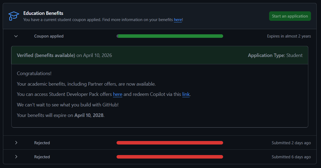Expand the Rejected application submitted 6 days ago

tap(16, 157)
